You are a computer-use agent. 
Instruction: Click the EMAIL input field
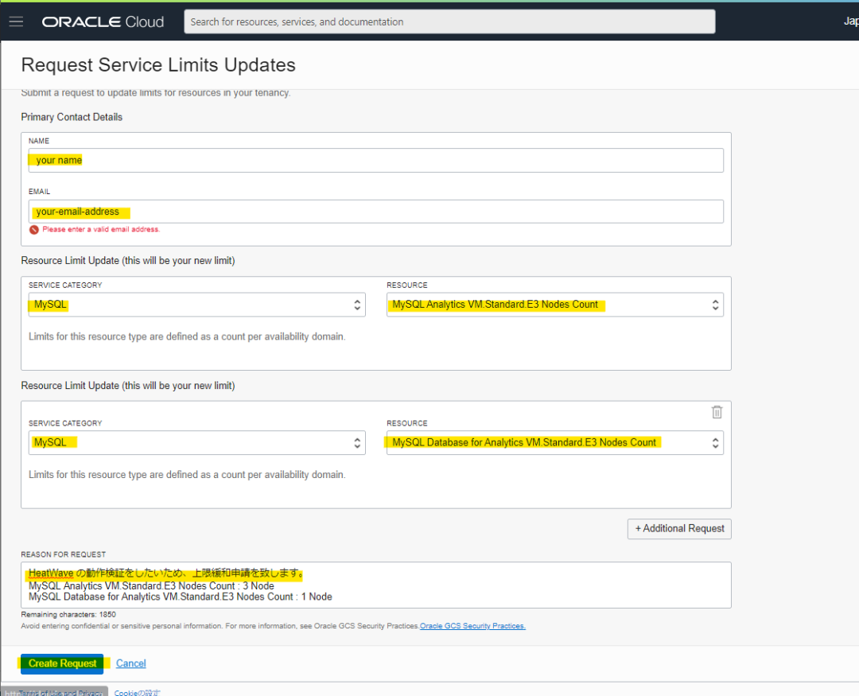click(x=375, y=212)
